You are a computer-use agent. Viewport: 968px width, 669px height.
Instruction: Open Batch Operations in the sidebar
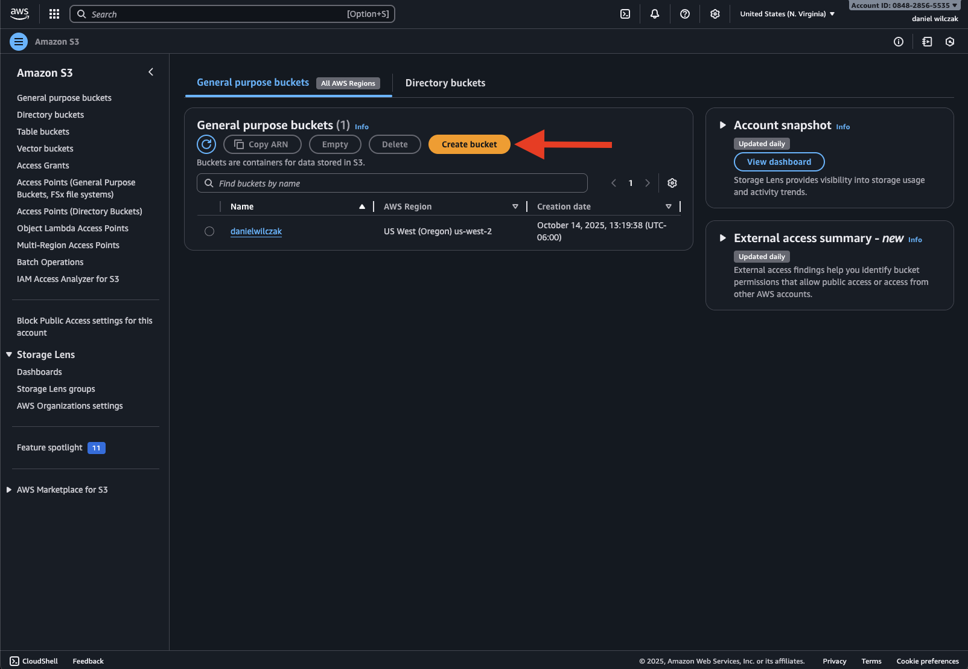point(50,262)
